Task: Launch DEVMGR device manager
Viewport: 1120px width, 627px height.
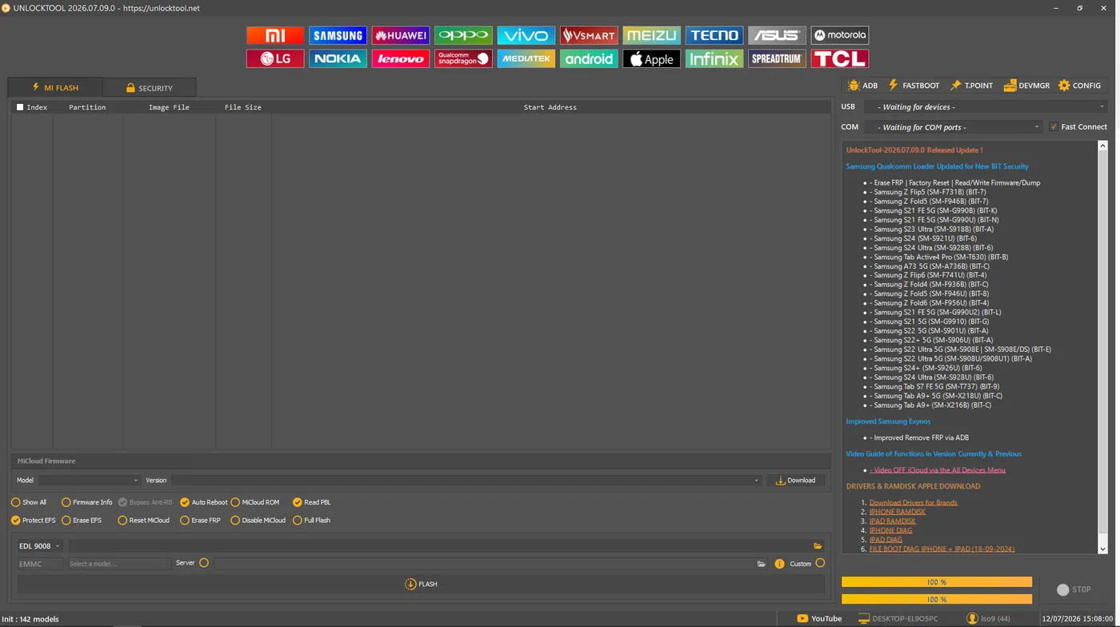Action: coord(1026,86)
